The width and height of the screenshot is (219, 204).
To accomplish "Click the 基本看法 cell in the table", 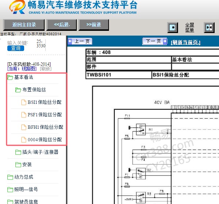I will click(195, 59).
